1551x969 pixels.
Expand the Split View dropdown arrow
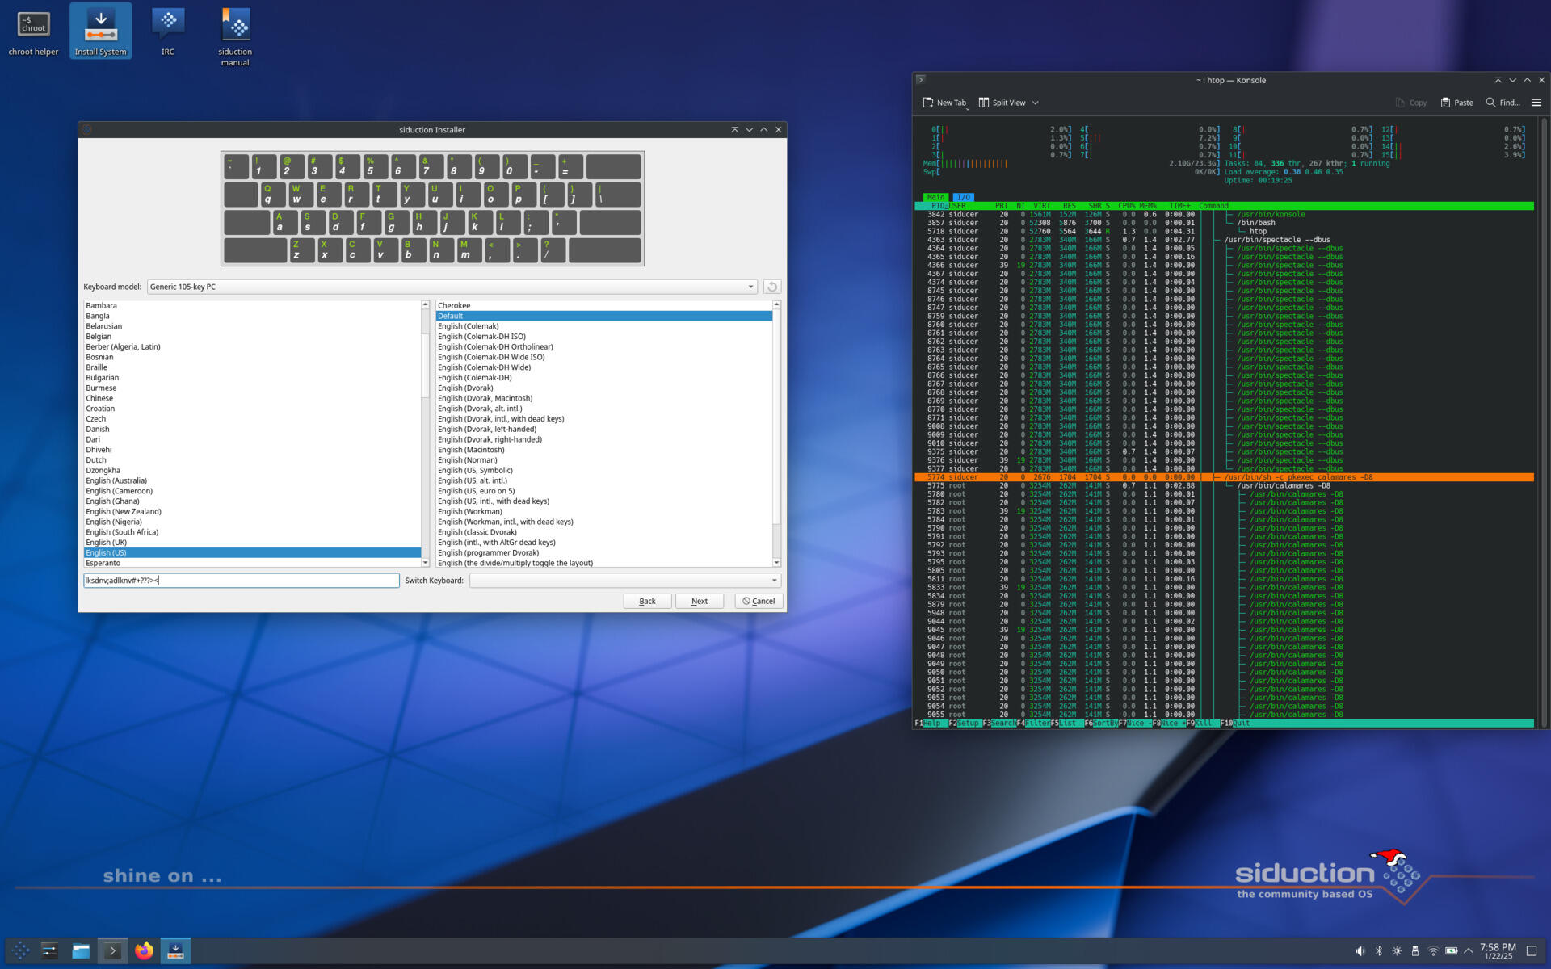coord(1035,103)
